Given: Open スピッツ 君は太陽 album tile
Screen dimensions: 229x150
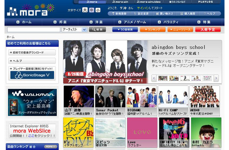Looking at the screenshot, I should (110, 133).
